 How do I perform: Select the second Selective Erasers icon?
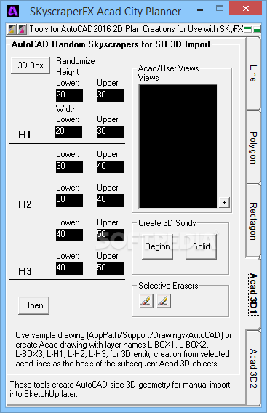point(164,301)
